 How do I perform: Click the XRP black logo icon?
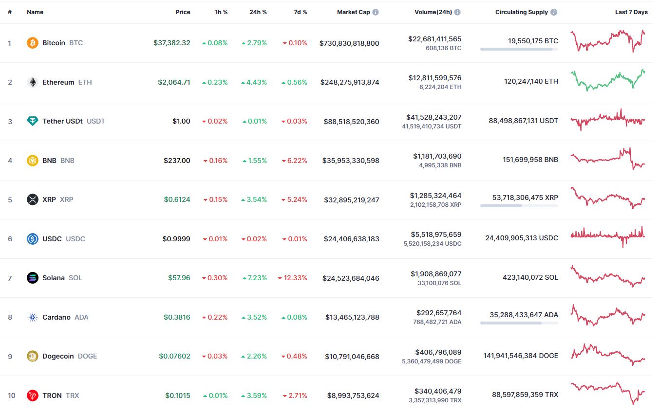pyautogui.click(x=33, y=199)
